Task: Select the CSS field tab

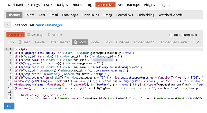Action: [x=11, y=42]
